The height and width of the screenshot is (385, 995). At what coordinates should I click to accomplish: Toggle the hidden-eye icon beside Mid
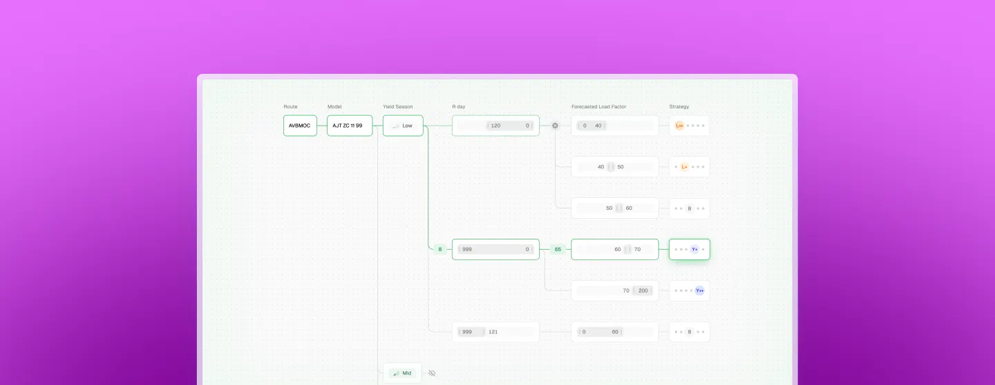(x=432, y=373)
